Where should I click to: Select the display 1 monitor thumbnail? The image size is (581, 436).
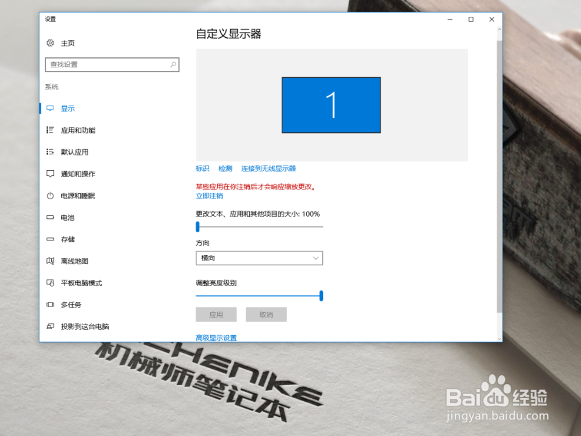point(331,105)
